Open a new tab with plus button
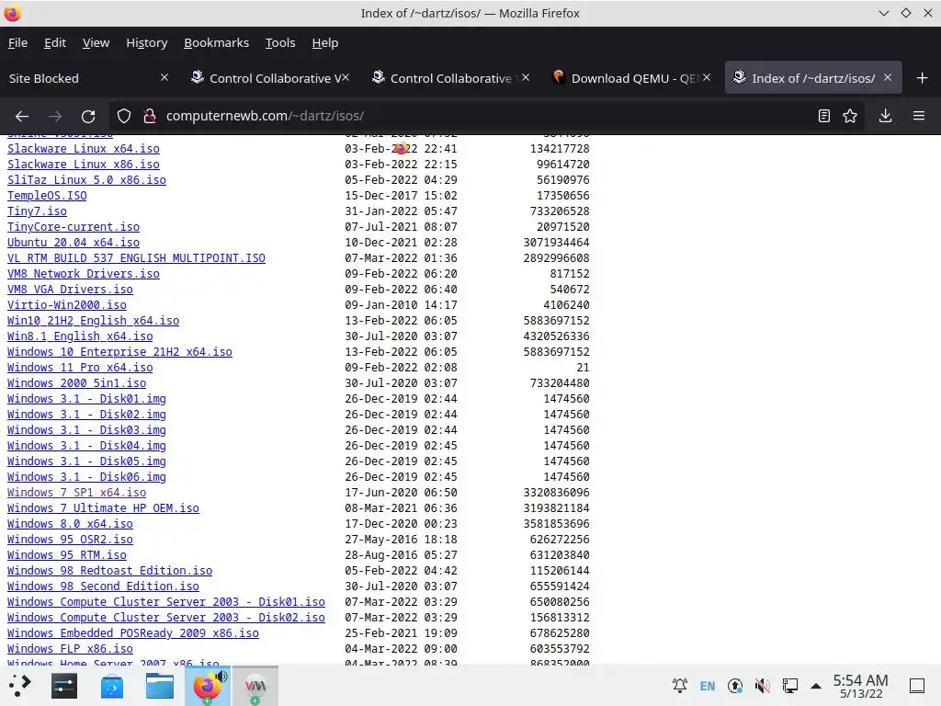 923,78
